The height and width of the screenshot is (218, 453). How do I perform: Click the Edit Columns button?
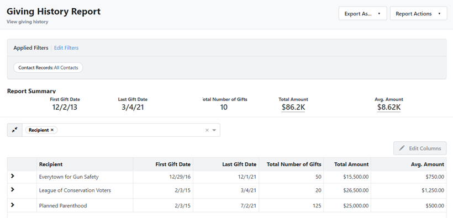pyautogui.click(x=420, y=148)
